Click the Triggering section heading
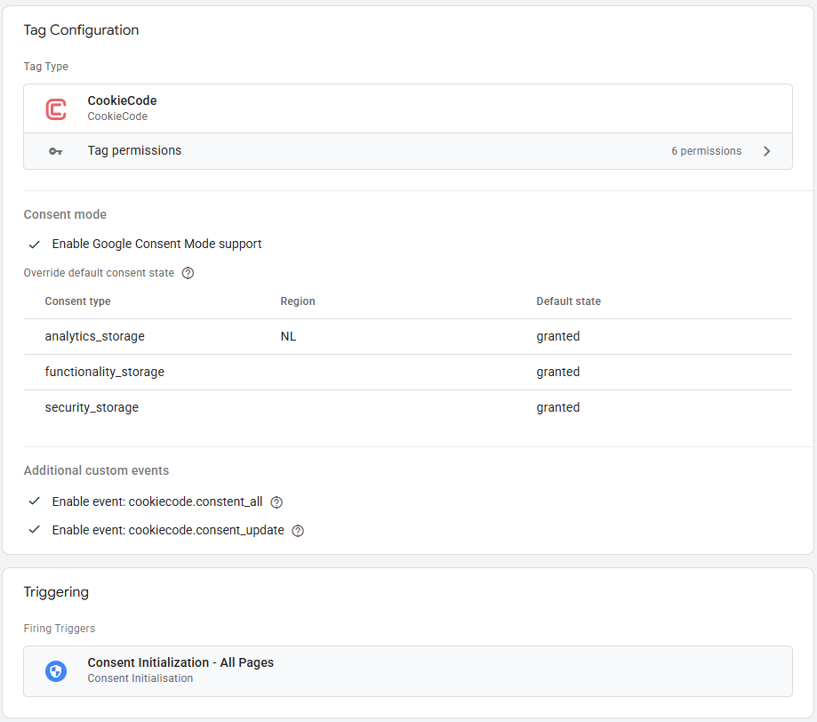 pos(56,592)
